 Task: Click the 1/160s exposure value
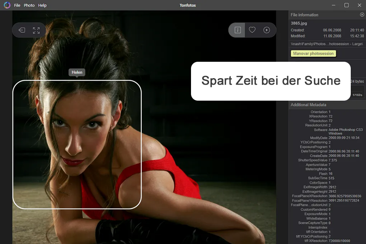(x=357, y=95)
